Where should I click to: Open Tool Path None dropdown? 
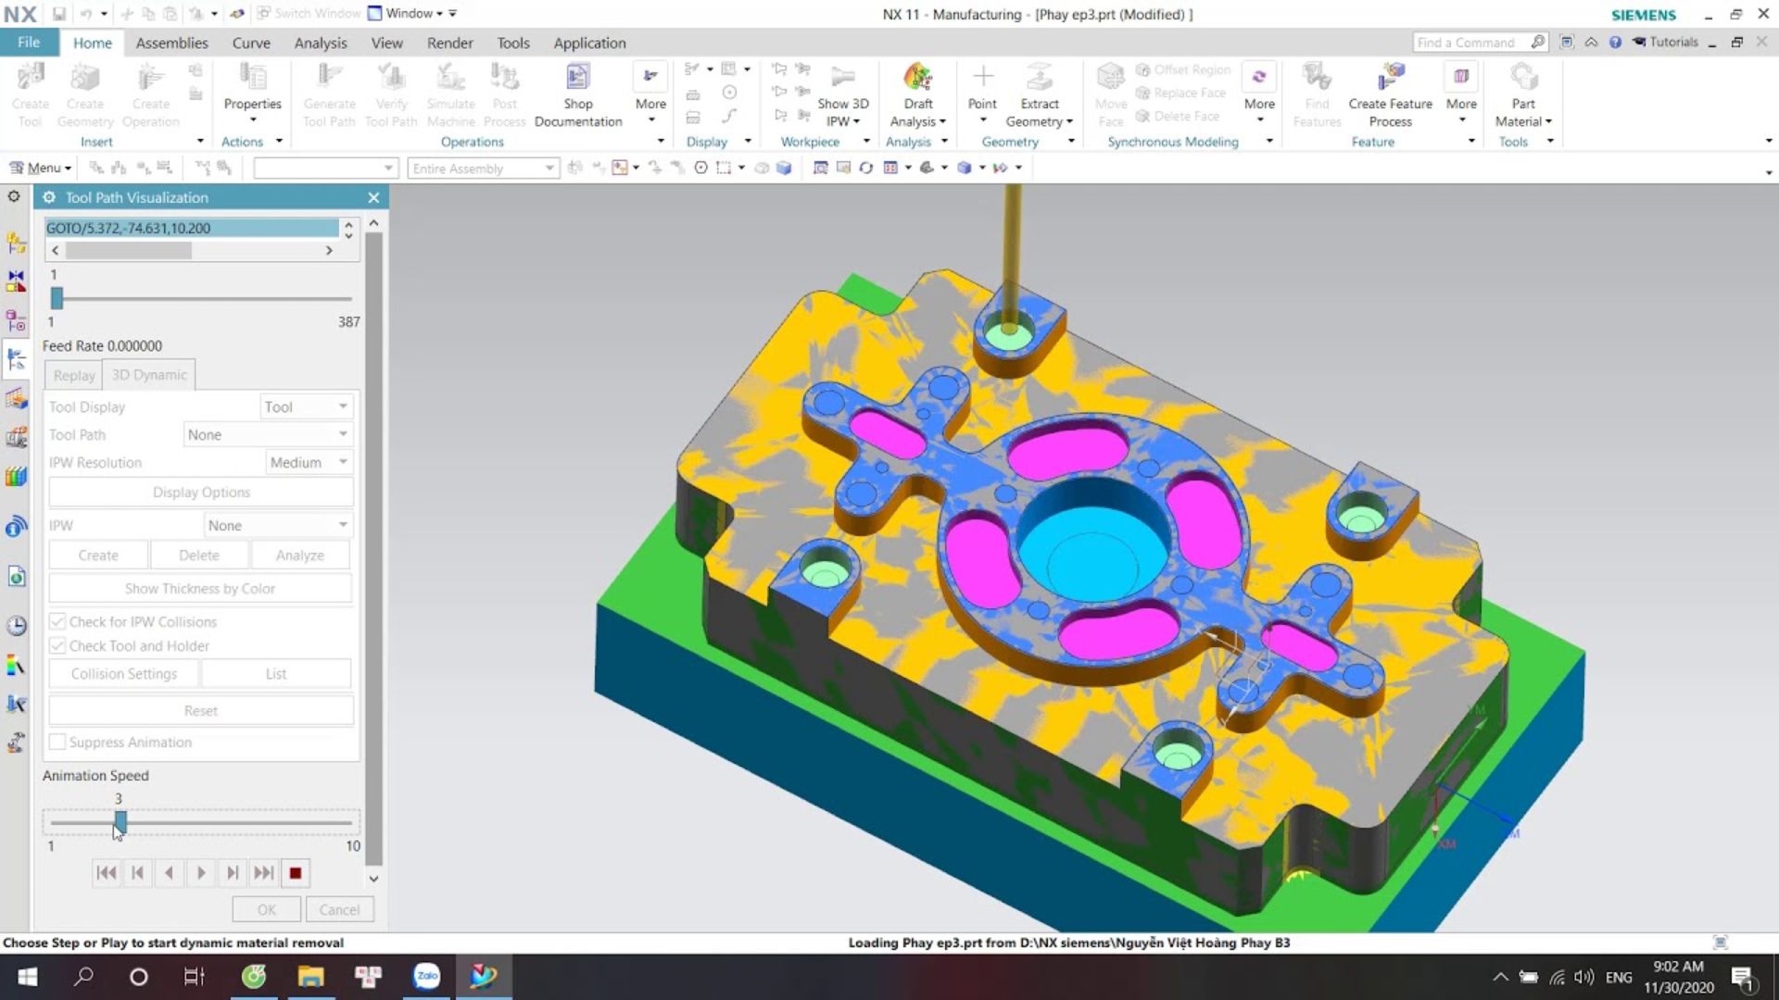(268, 434)
